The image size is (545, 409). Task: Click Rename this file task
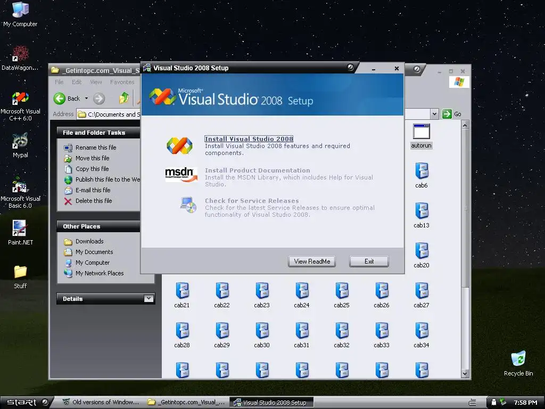click(x=90, y=148)
